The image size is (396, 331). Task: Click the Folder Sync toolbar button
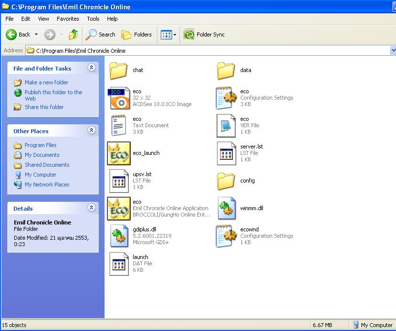204,35
